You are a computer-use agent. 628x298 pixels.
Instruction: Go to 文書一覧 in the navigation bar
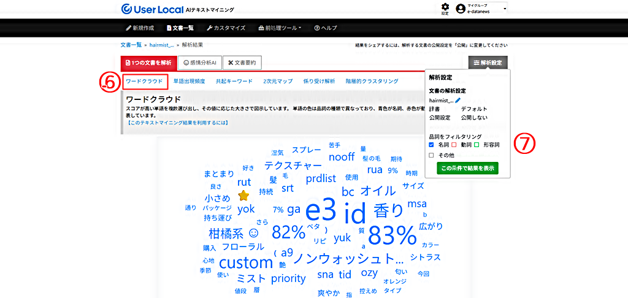[x=180, y=28]
